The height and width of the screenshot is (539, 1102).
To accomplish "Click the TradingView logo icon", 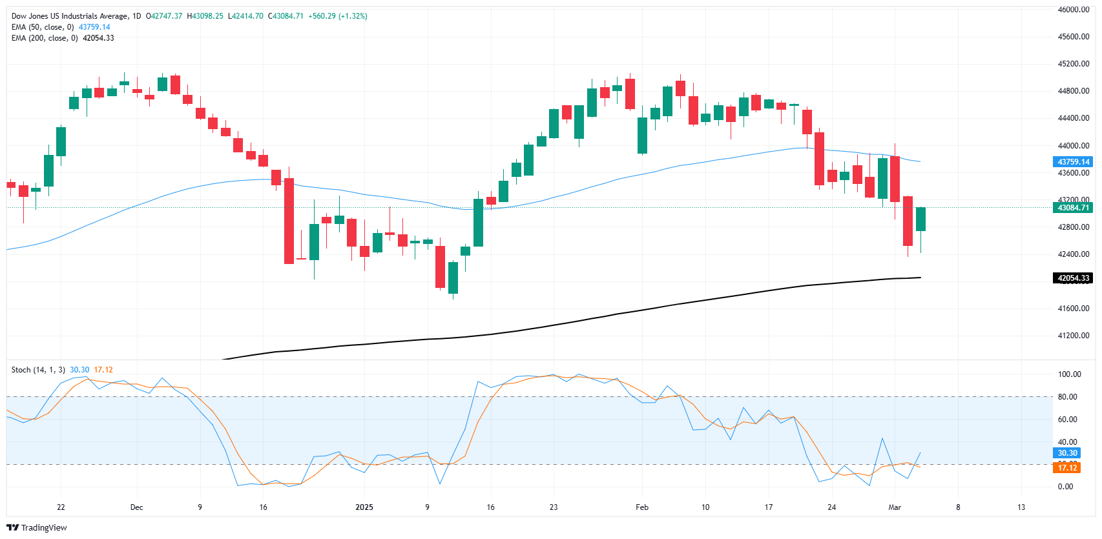I will [x=12, y=527].
